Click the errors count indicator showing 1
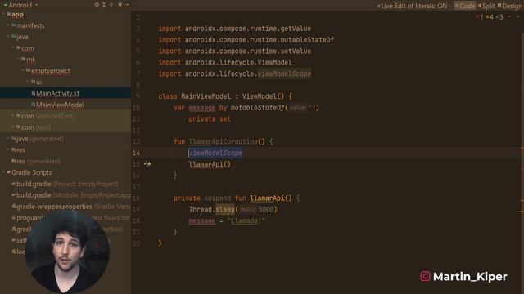524x294 pixels. tap(480, 16)
